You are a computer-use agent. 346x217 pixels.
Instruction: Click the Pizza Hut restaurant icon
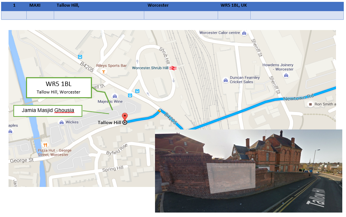pyautogui.click(x=45, y=145)
